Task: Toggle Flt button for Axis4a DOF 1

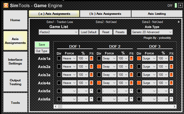Action: pyautogui.click(x=91, y=83)
